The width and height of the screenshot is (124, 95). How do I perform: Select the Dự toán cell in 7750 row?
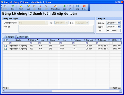90,49
